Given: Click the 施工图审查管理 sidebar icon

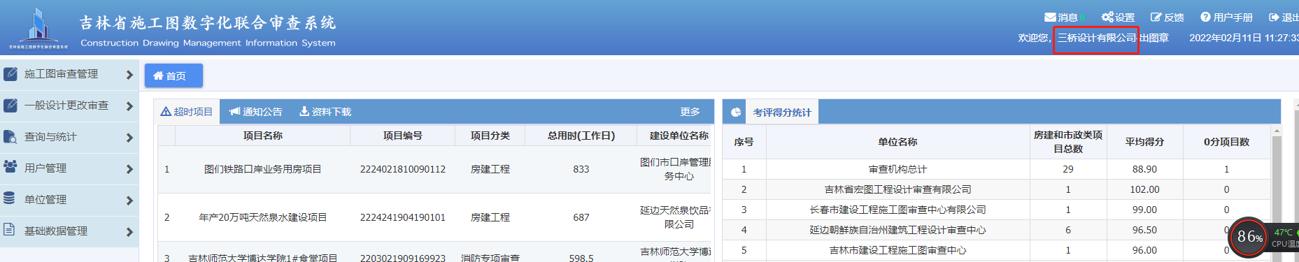Looking at the screenshot, I should tap(10, 74).
